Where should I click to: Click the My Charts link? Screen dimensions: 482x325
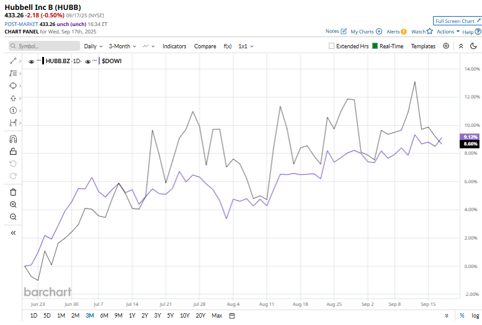coord(362,32)
